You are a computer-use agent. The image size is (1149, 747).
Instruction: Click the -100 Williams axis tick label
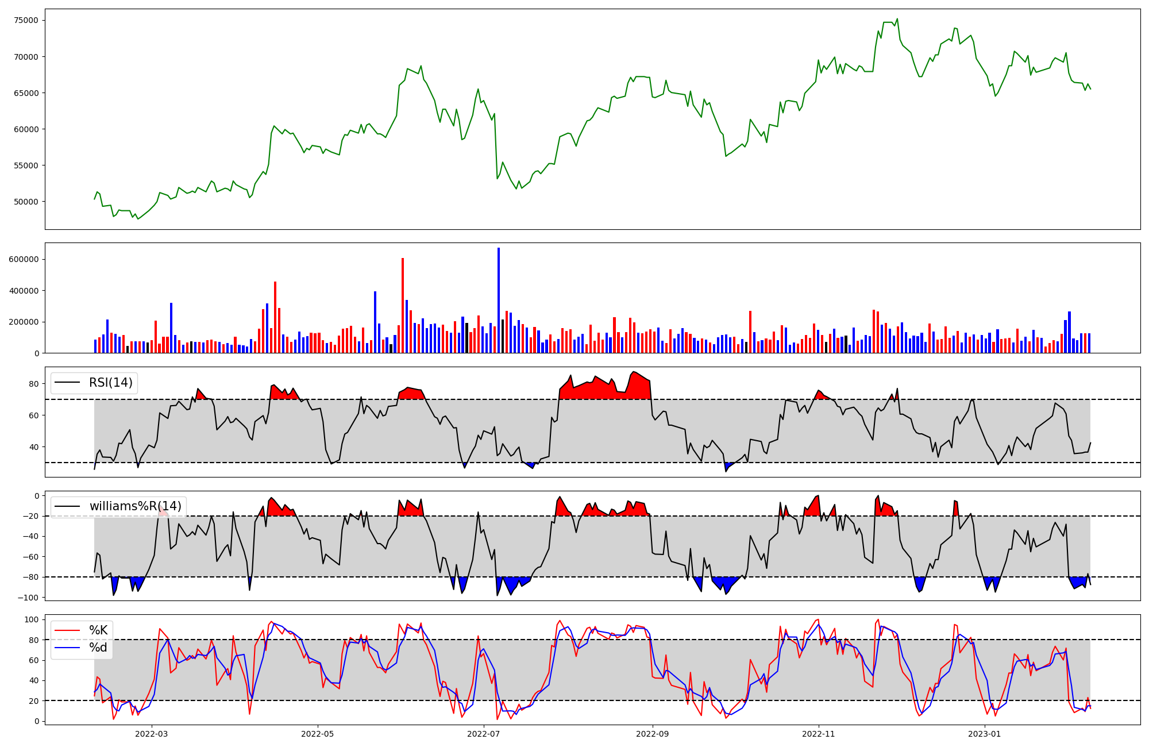29,598
